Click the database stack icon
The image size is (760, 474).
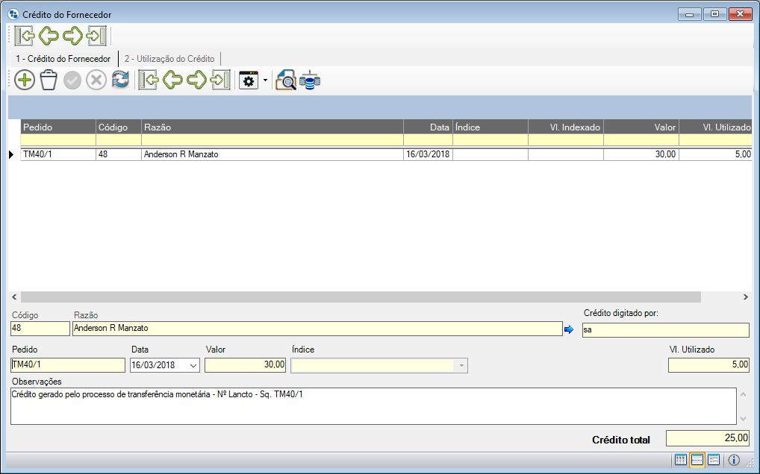[310, 80]
